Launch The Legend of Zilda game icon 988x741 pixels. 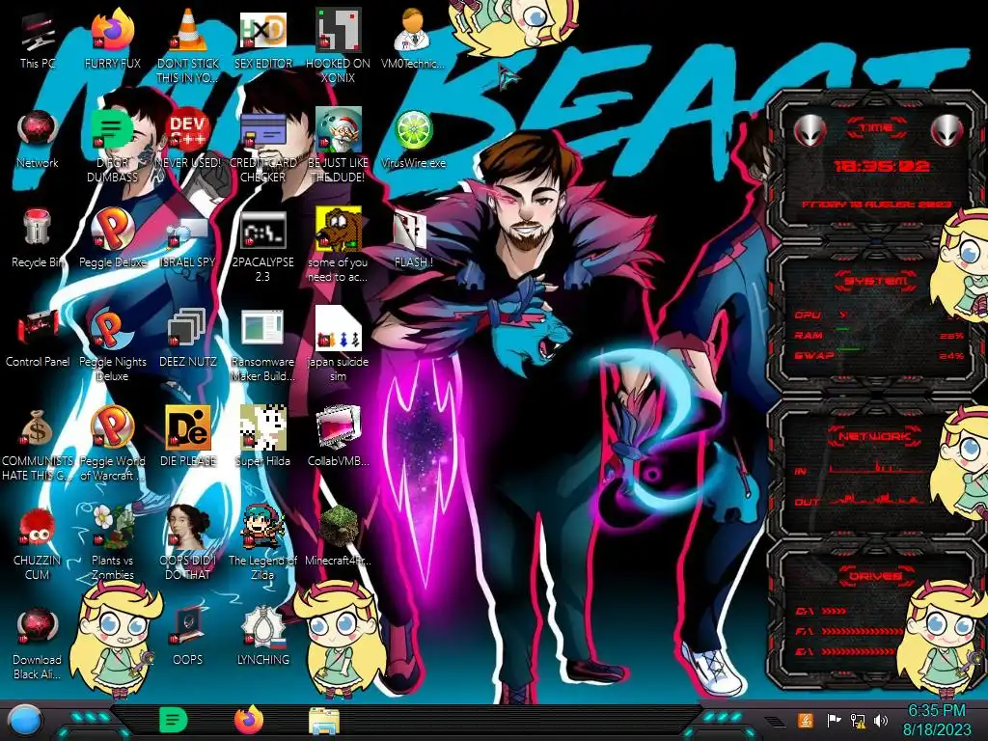262,544
